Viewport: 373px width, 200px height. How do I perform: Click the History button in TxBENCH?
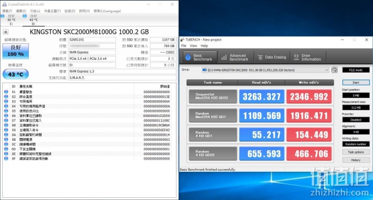pyautogui.click(x=356, y=160)
